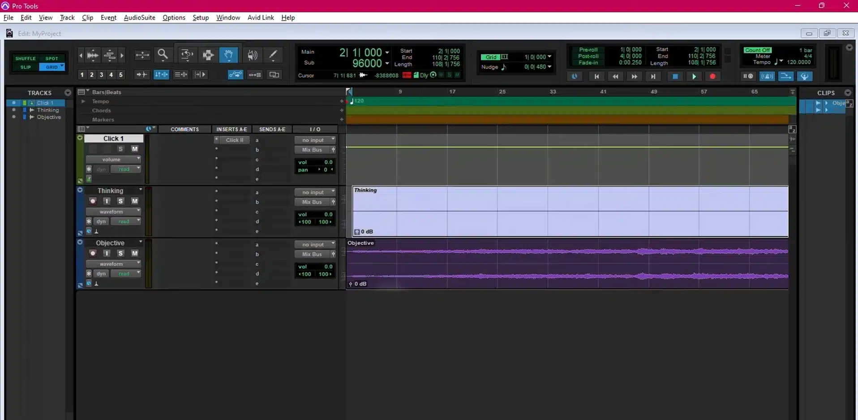Toggle Automation Follows Edit button

pos(236,75)
